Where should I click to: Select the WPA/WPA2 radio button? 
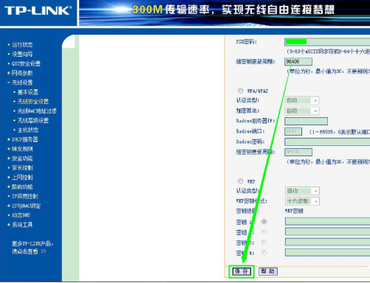pos(241,91)
